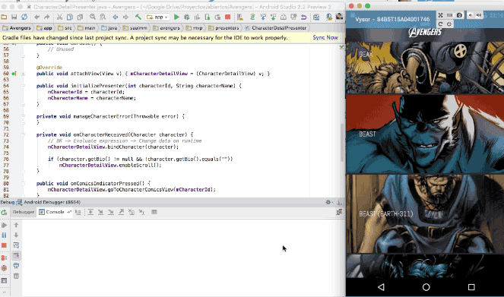Click the Paste toolbar icon
Viewport: 504px width, 297px height.
point(80,17)
